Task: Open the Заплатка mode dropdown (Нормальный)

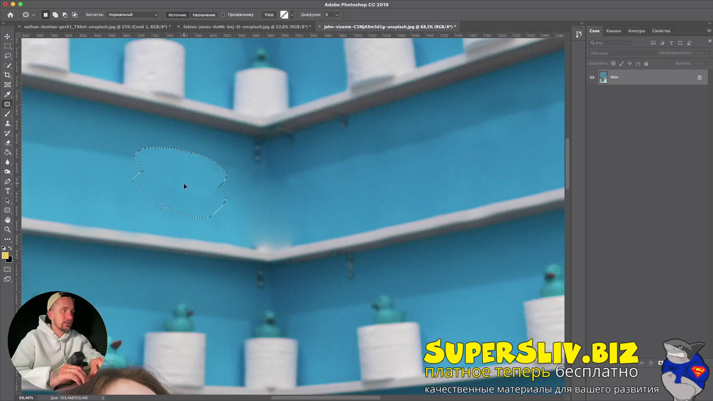Action: [x=133, y=15]
